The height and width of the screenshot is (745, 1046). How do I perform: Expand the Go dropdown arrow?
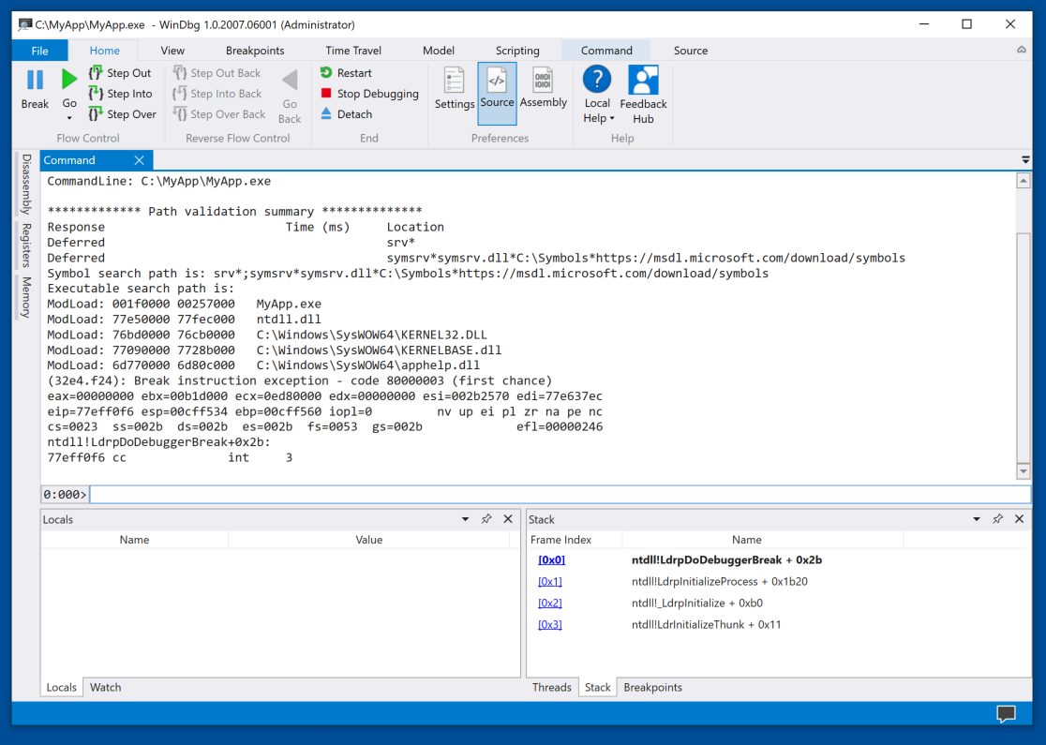(69, 118)
